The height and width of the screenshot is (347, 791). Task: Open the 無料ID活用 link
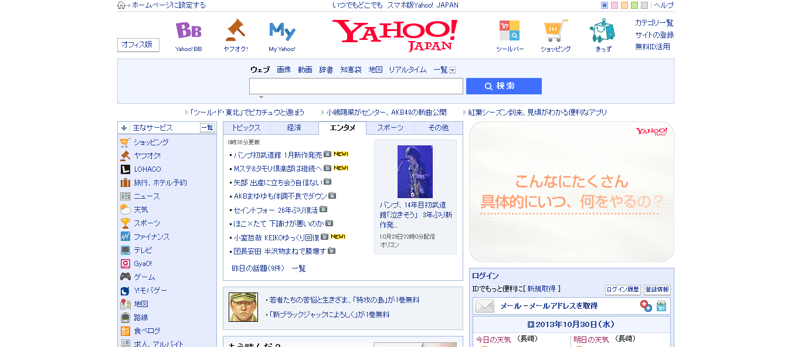pyautogui.click(x=653, y=47)
